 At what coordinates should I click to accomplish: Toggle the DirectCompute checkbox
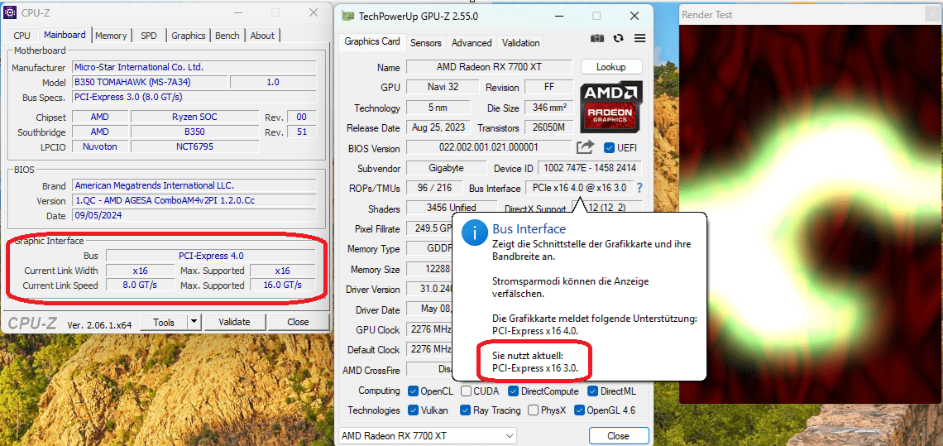(x=513, y=391)
